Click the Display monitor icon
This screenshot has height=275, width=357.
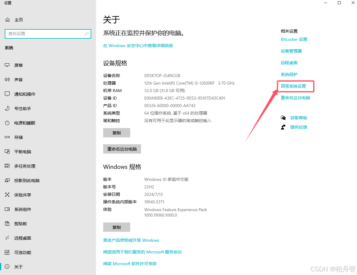pos(7,65)
